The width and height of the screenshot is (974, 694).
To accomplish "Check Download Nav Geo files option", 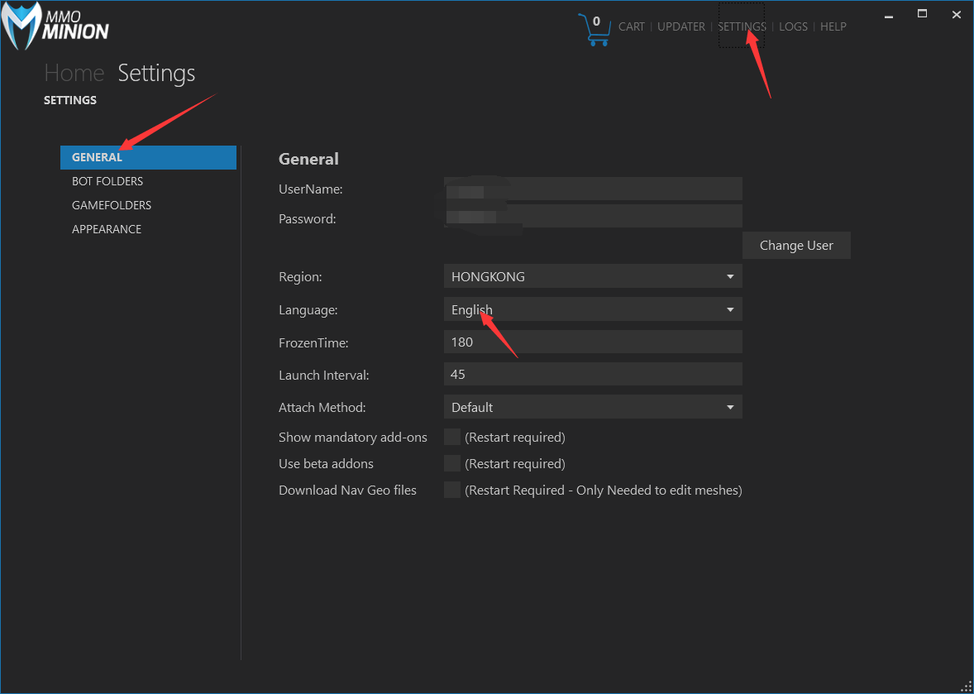I will click(452, 490).
